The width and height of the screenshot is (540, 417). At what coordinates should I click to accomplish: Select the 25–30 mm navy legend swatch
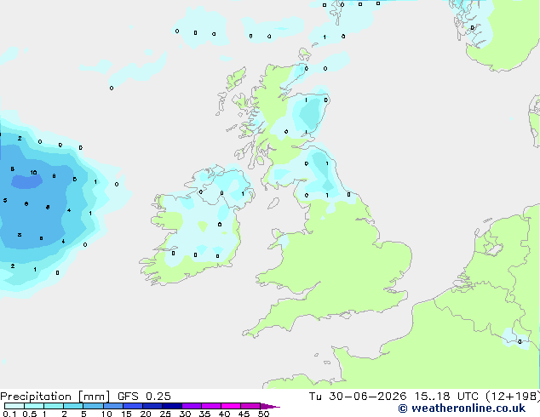pyautogui.click(x=171, y=406)
